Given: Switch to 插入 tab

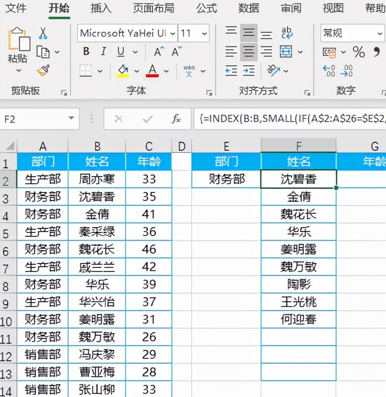Looking at the screenshot, I should point(101,8).
